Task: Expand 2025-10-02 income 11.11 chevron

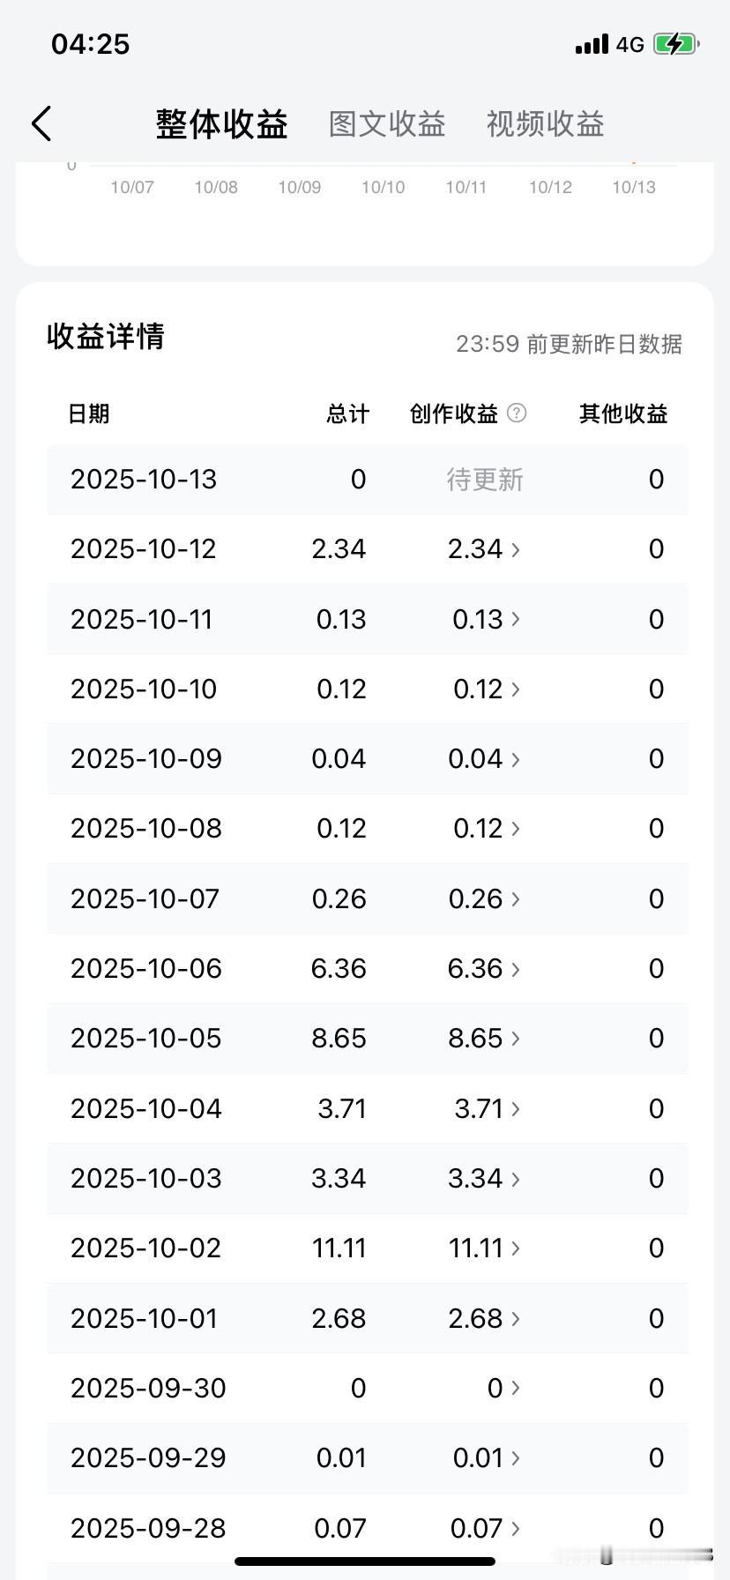Action: click(516, 1248)
